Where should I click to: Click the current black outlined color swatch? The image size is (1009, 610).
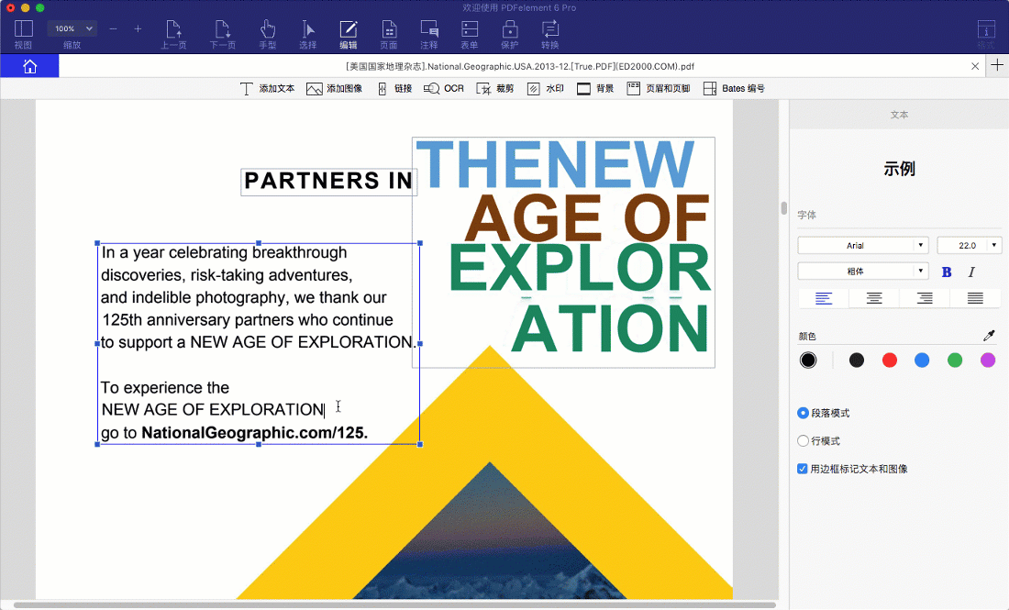[808, 360]
